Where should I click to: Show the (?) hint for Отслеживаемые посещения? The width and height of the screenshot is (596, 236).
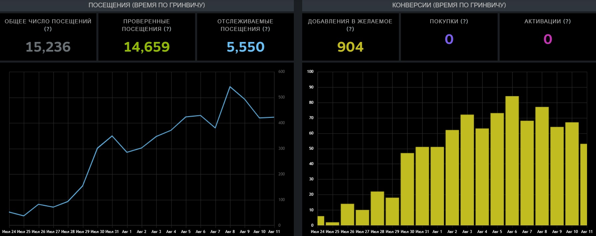[266, 29]
